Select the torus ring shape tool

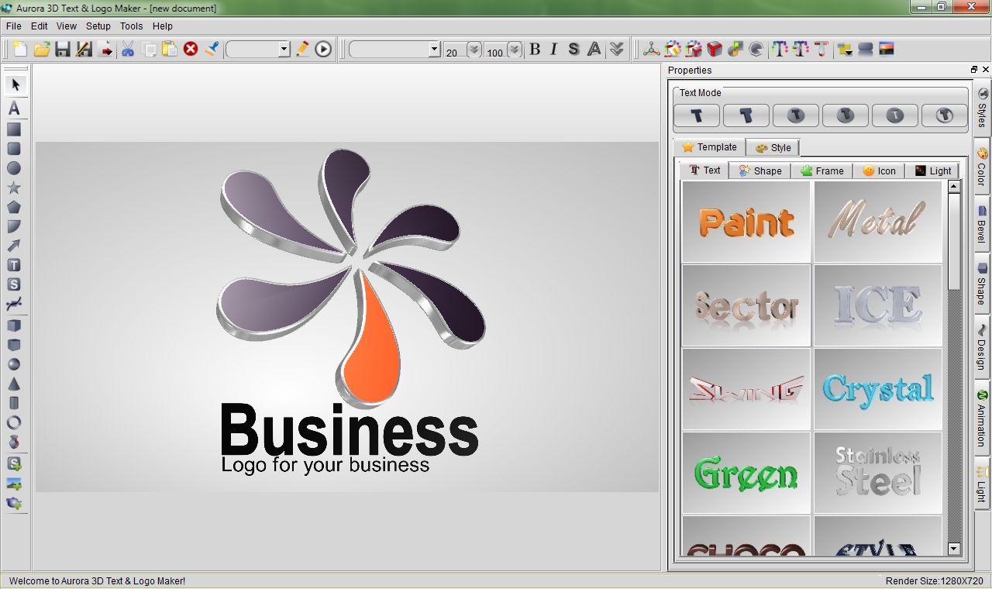[14, 422]
